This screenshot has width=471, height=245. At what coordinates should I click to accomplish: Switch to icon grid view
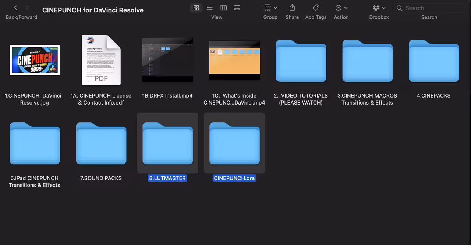coord(196,8)
